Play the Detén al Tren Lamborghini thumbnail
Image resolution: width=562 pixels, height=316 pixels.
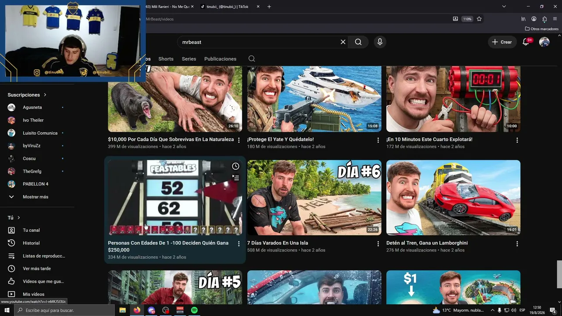click(x=454, y=197)
